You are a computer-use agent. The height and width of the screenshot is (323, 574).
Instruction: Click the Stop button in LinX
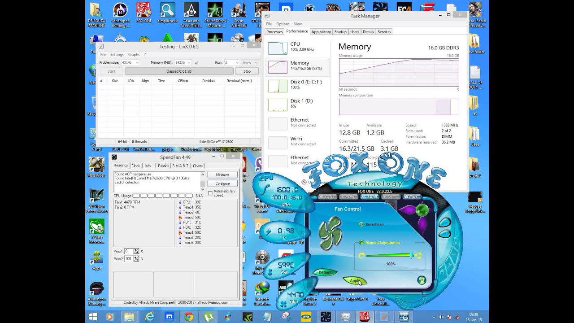coord(247,71)
